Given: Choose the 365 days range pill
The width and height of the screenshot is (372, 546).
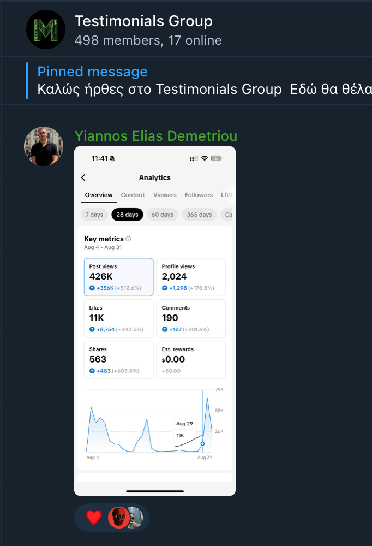Looking at the screenshot, I should [199, 215].
